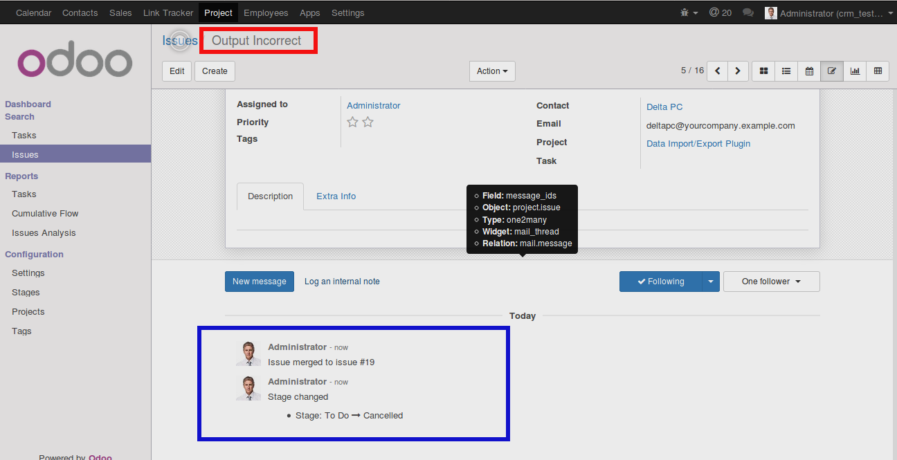Image resolution: width=897 pixels, height=460 pixels.
Task: Set second priority star
Action: click(x=368, y=122)
